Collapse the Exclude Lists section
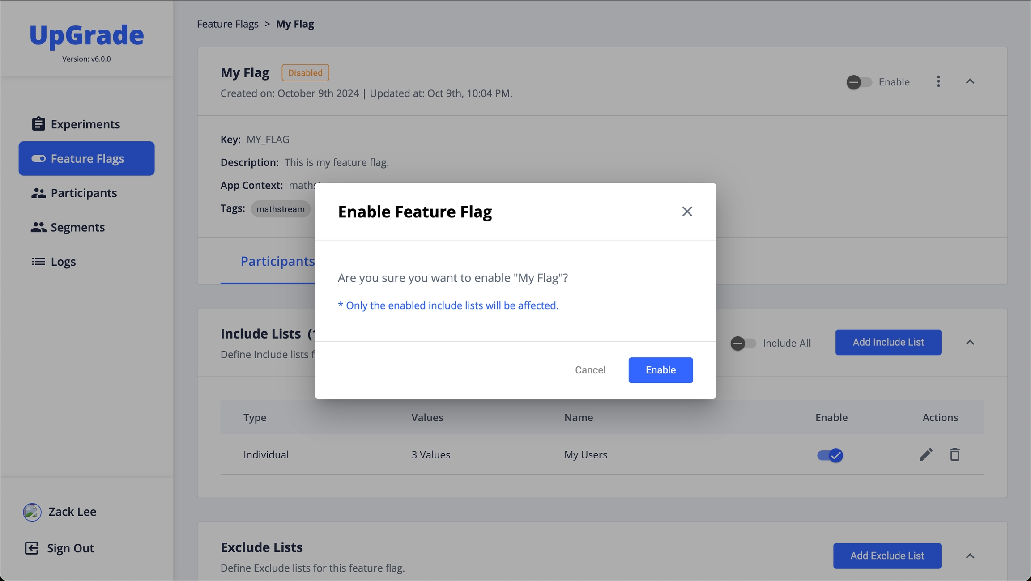Screen dimensions: 1031x581 (970, 556)
